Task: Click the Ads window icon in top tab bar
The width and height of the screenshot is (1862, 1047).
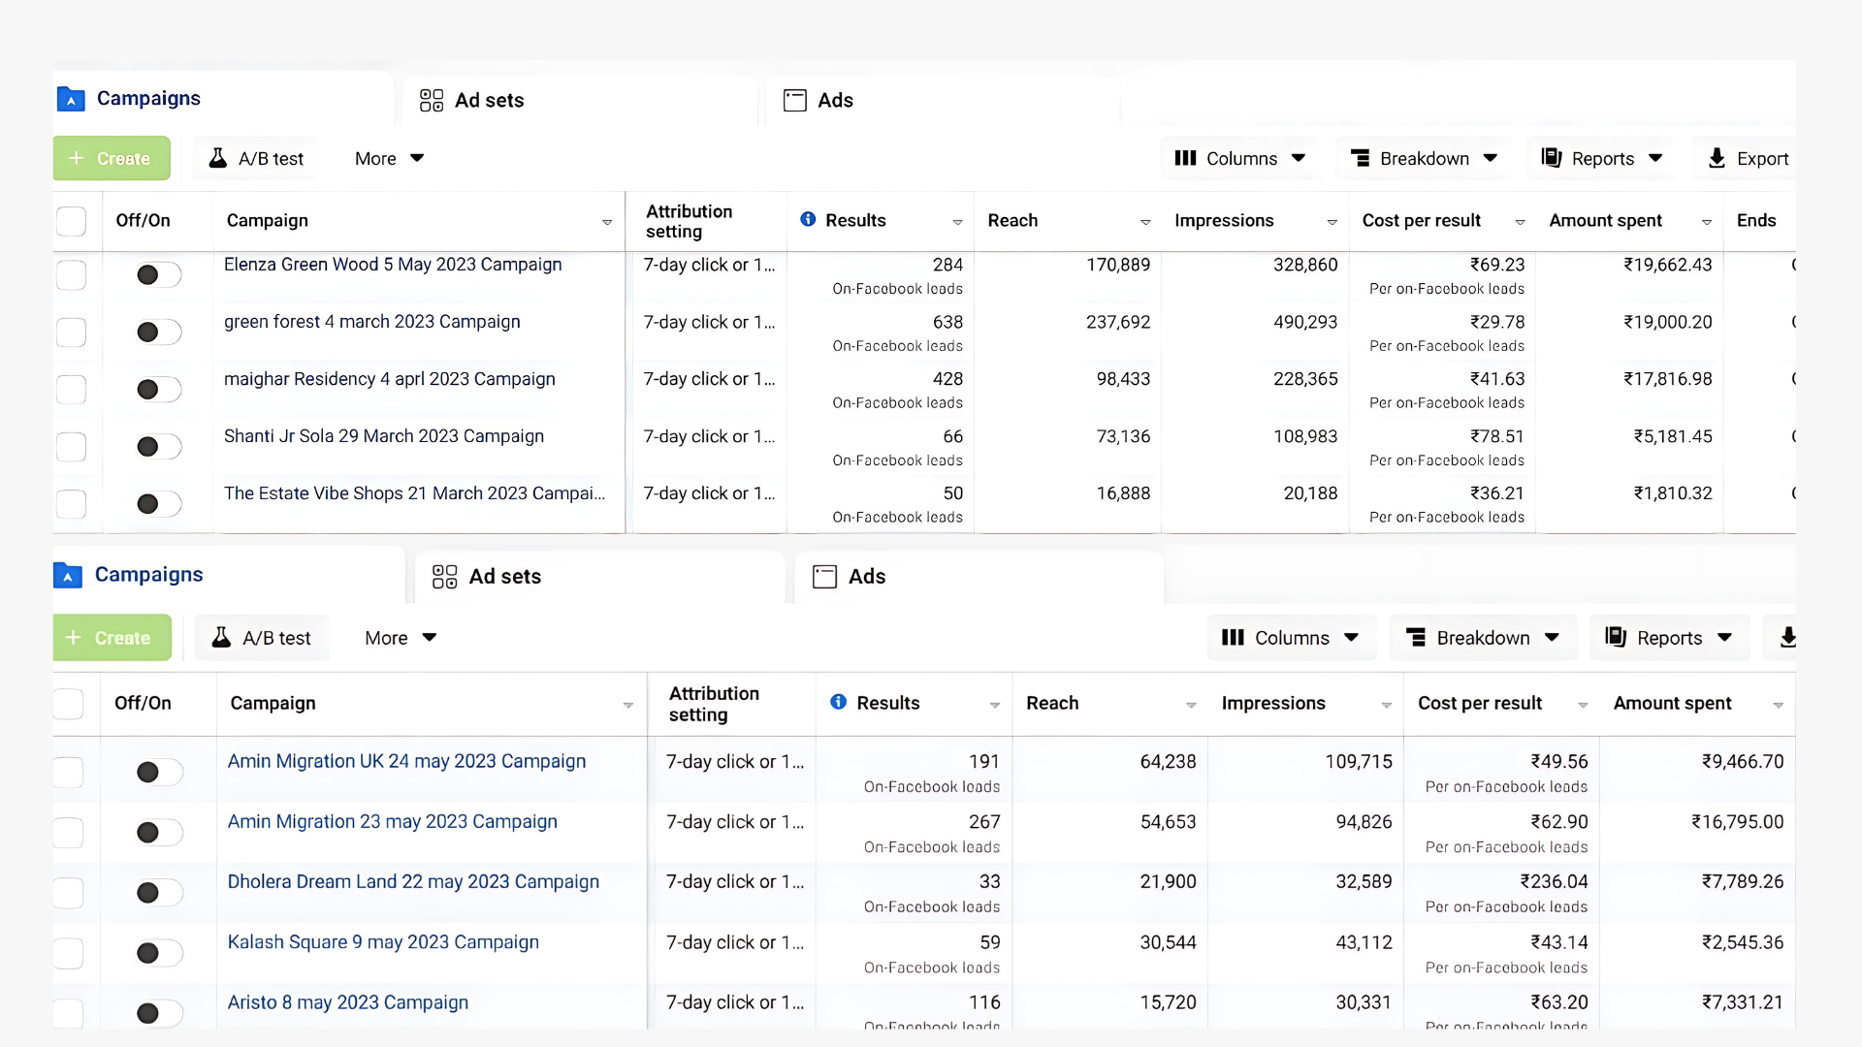Action: tap(795, 100)
